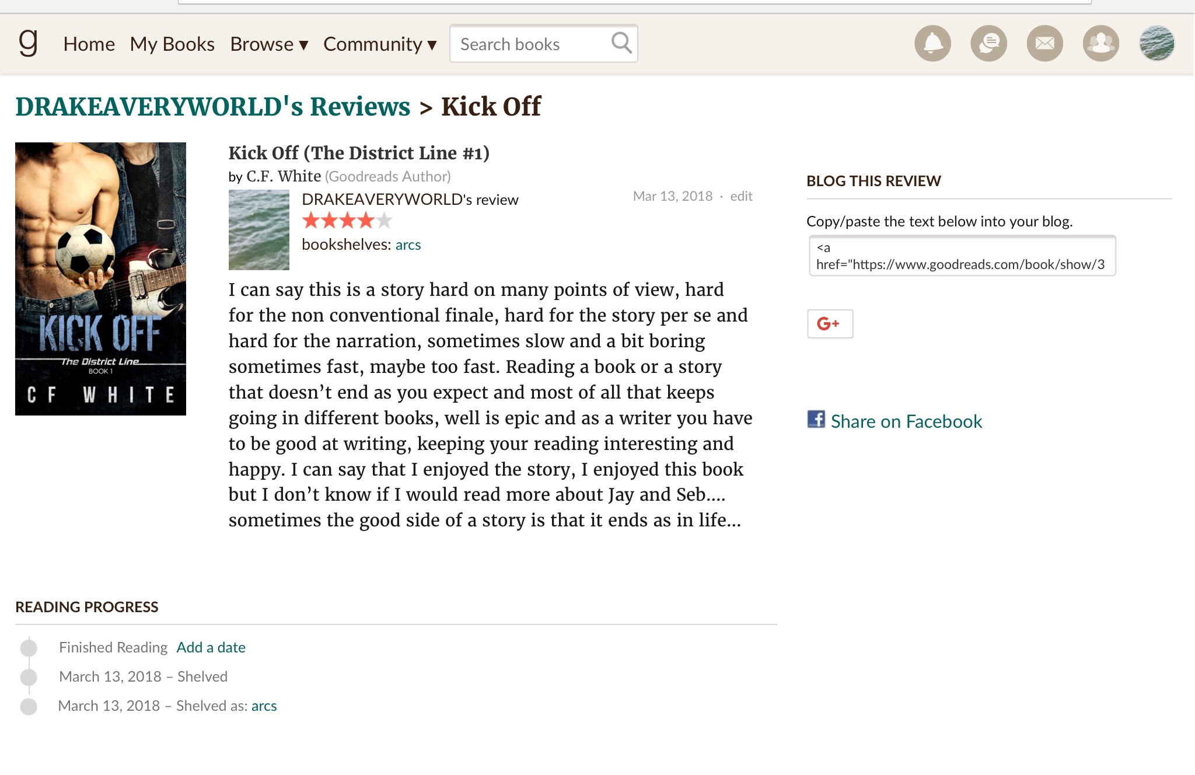Image resolution: width=1195 pixels, height=775 pixels.
Task: Click the search magnifying glass icon
Action: tap(621, 43)
